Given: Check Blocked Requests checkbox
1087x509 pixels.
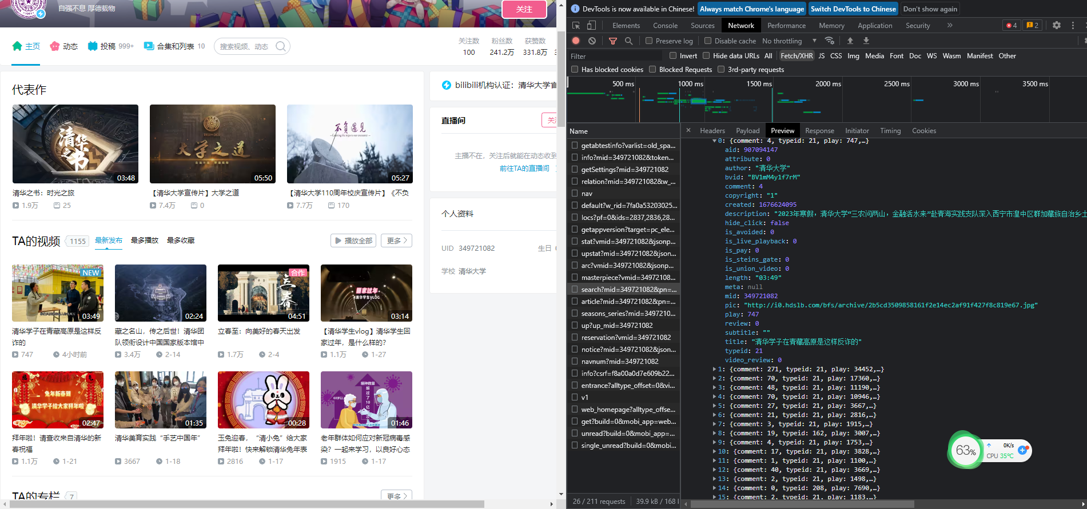Looking at the screenshot, I should tap(652, 69).
